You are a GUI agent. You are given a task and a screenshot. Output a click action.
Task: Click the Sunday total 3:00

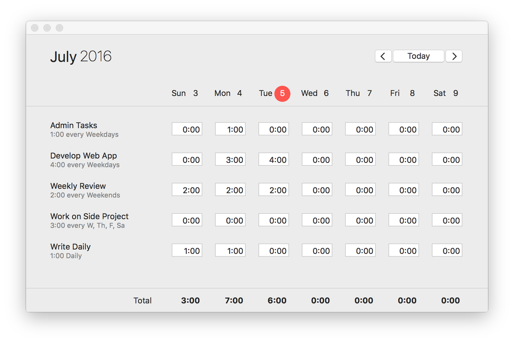[x=191, y=301]
